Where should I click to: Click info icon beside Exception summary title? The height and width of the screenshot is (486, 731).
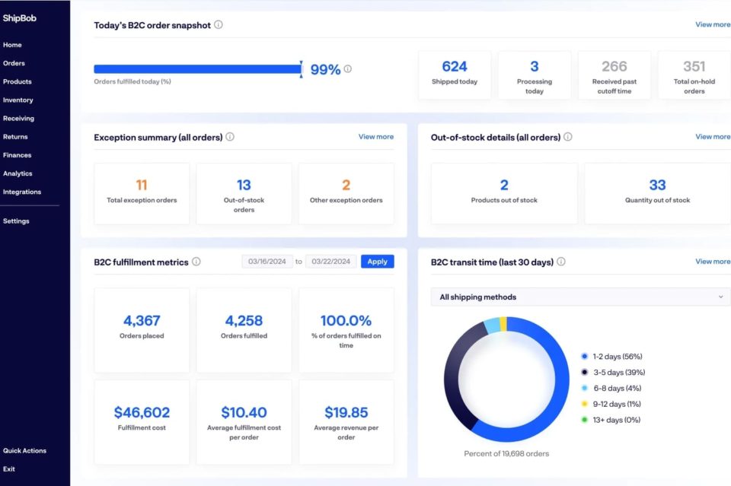pos(230,137)
